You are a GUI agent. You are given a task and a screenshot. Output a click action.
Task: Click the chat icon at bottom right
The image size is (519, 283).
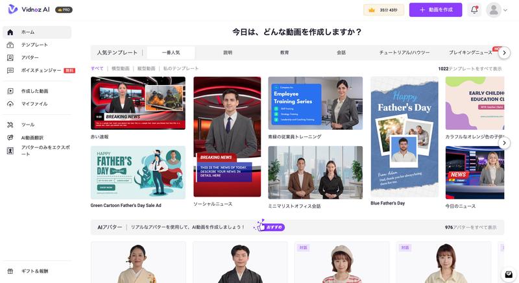point(509,275)
